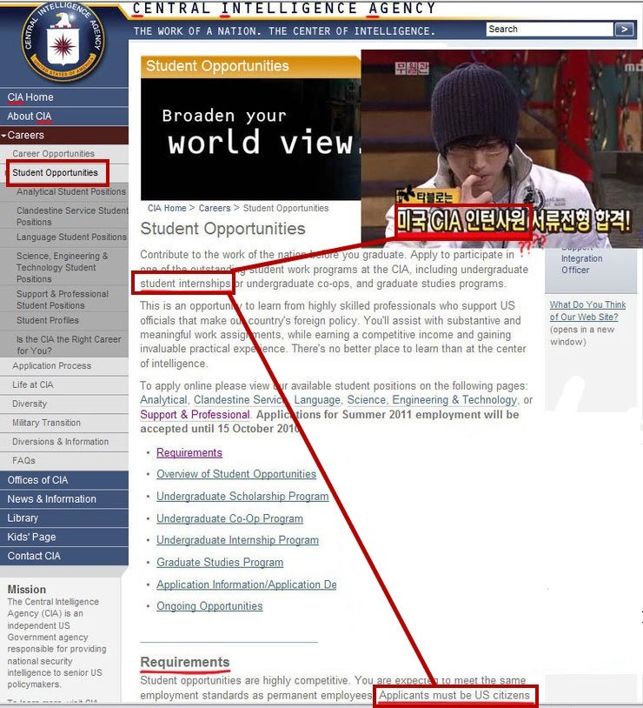
Task: Follow the Analytical positions link
Action: coord(164,400)
